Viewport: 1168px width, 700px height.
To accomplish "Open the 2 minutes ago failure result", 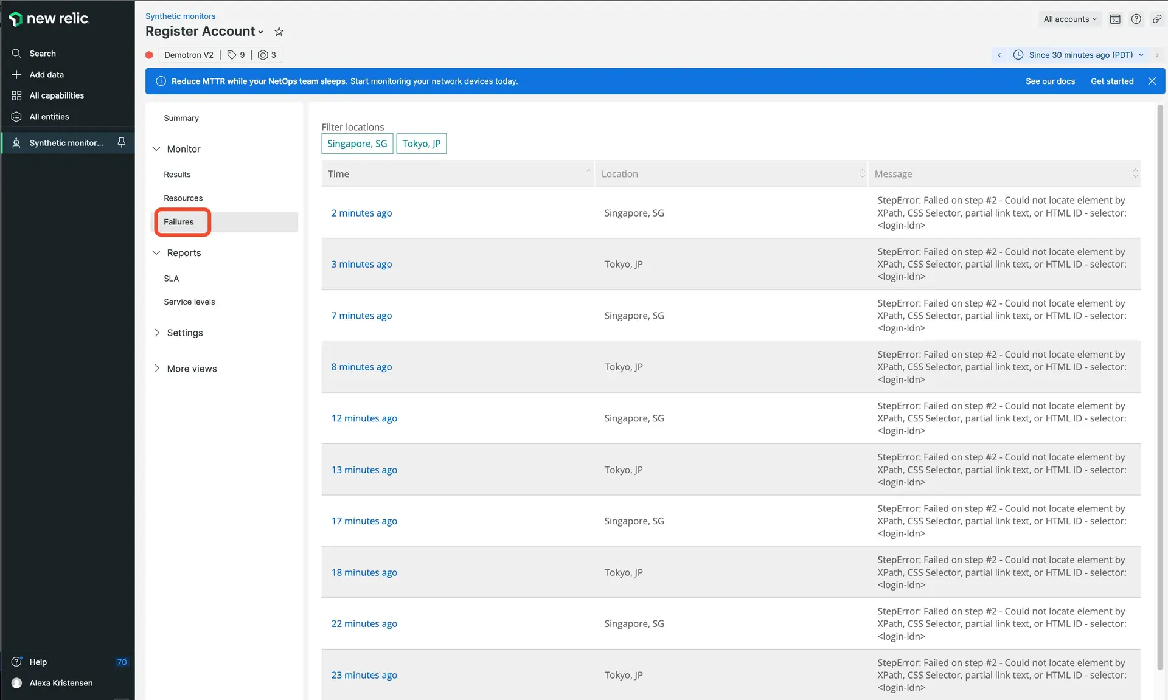I will pos(361,213).
